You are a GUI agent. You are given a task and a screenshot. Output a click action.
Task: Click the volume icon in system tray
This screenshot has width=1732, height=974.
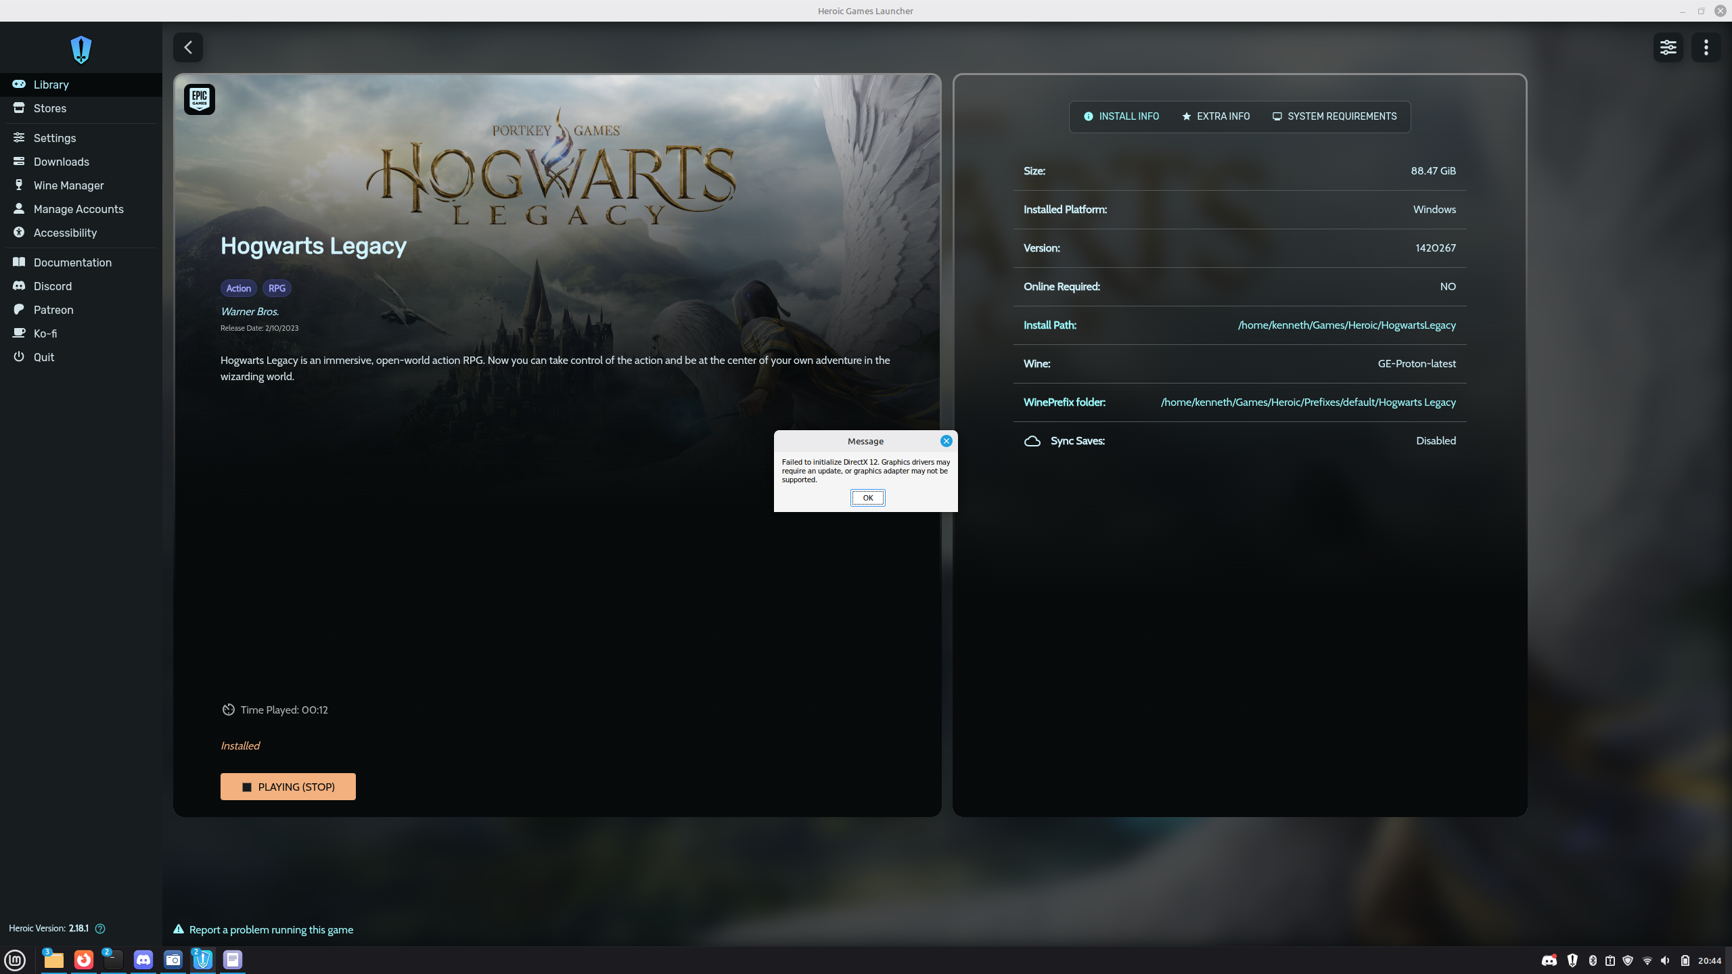1665,960
